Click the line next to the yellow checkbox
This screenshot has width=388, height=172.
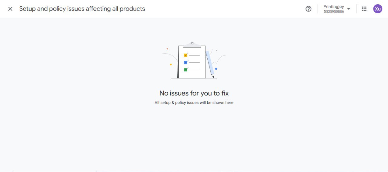tap(195, 55)
